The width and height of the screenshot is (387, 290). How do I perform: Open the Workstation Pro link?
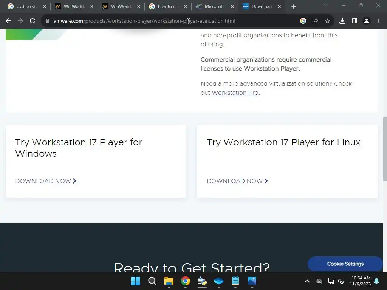click(x=235, y=93)
